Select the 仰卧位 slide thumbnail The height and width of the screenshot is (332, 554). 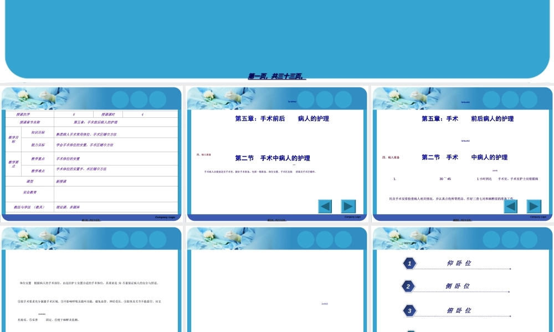coord(463,277)
